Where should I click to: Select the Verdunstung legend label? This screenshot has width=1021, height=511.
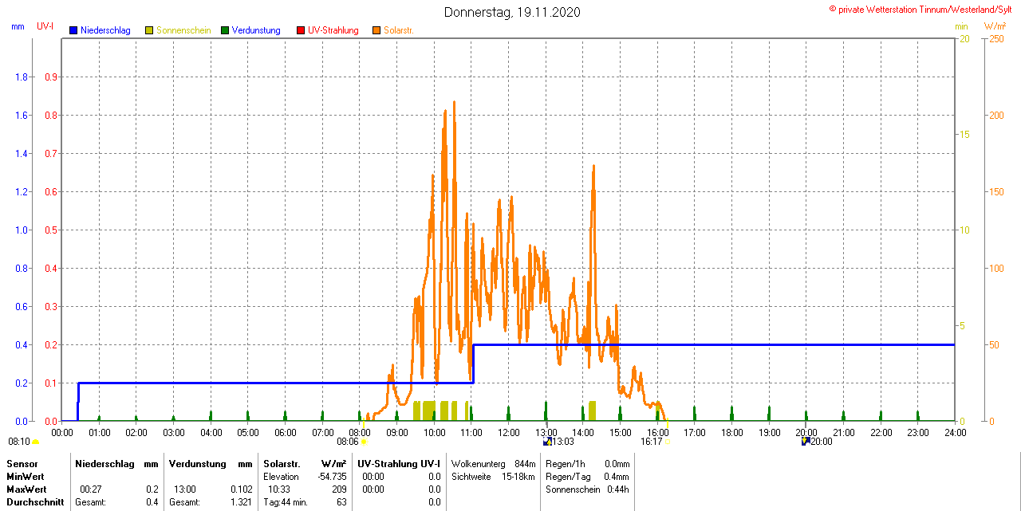pyautogui.click(x=256, y=30)
